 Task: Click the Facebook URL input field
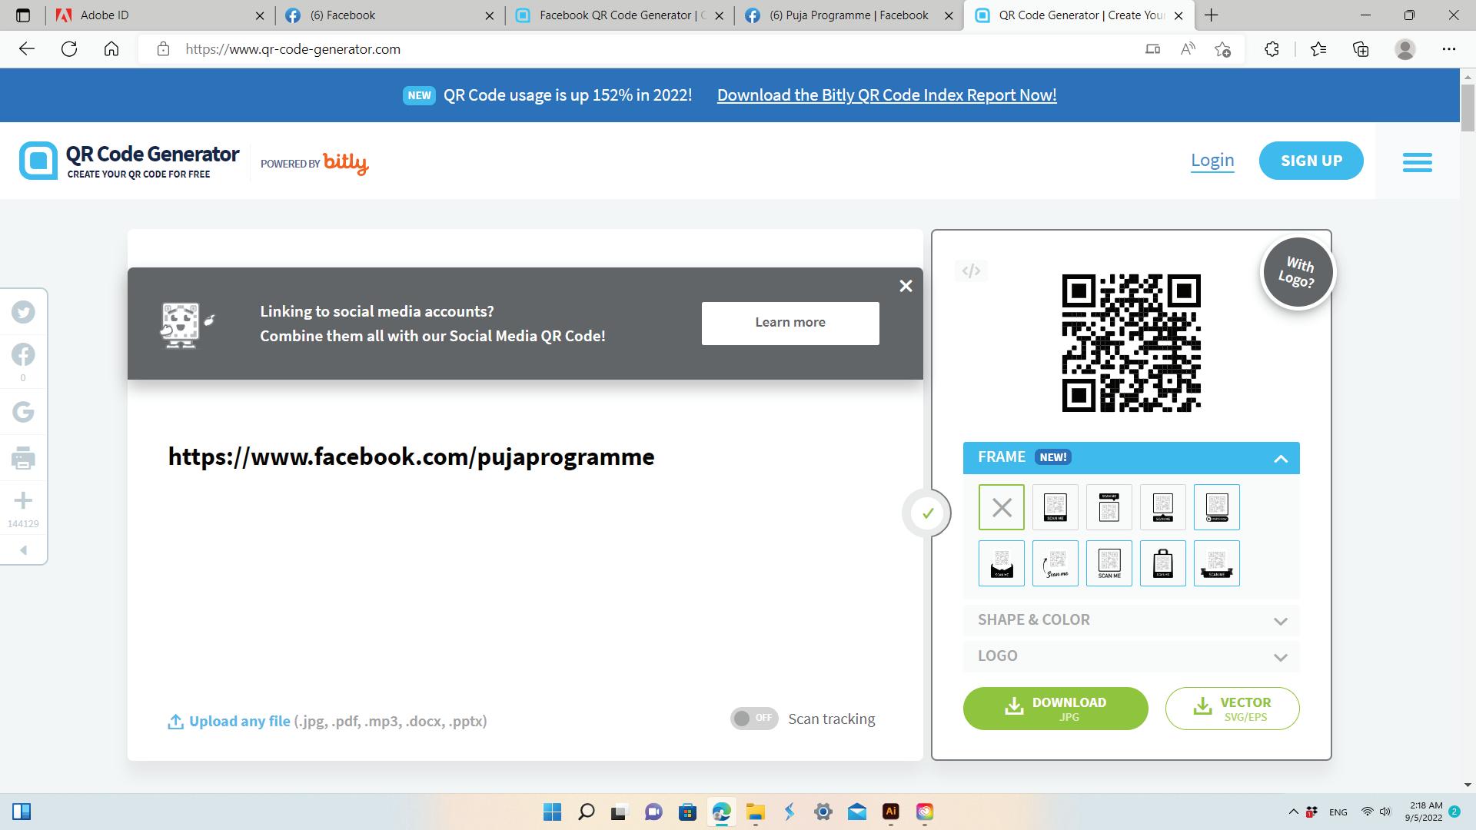coord(411,457)
